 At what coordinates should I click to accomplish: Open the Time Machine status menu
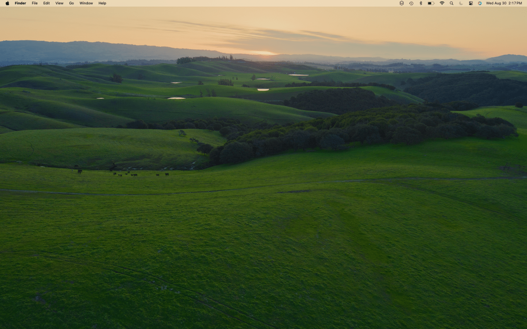point(411,4)
